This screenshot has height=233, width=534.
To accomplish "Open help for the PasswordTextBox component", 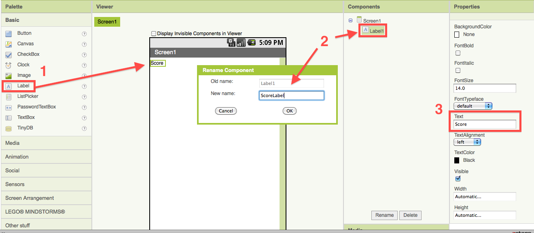I will (x=84, y=107).
